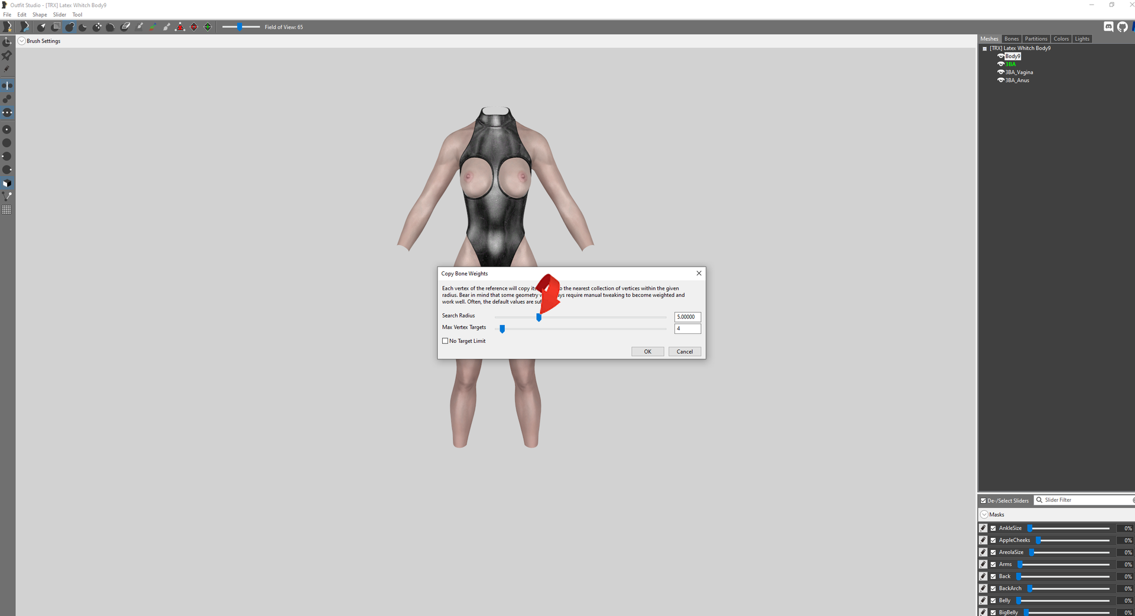1135x616 pixels.
Task: Click edit pencil for Arms slider
Action: tap(983, 564)
